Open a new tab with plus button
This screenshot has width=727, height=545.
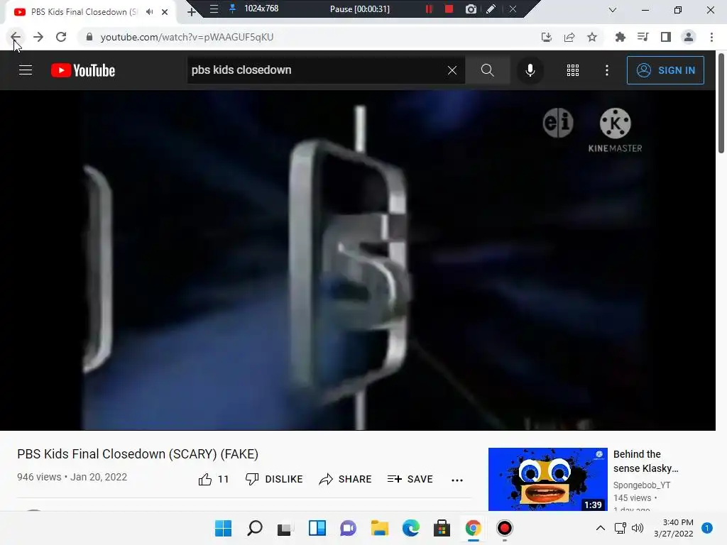pos(192,12)
